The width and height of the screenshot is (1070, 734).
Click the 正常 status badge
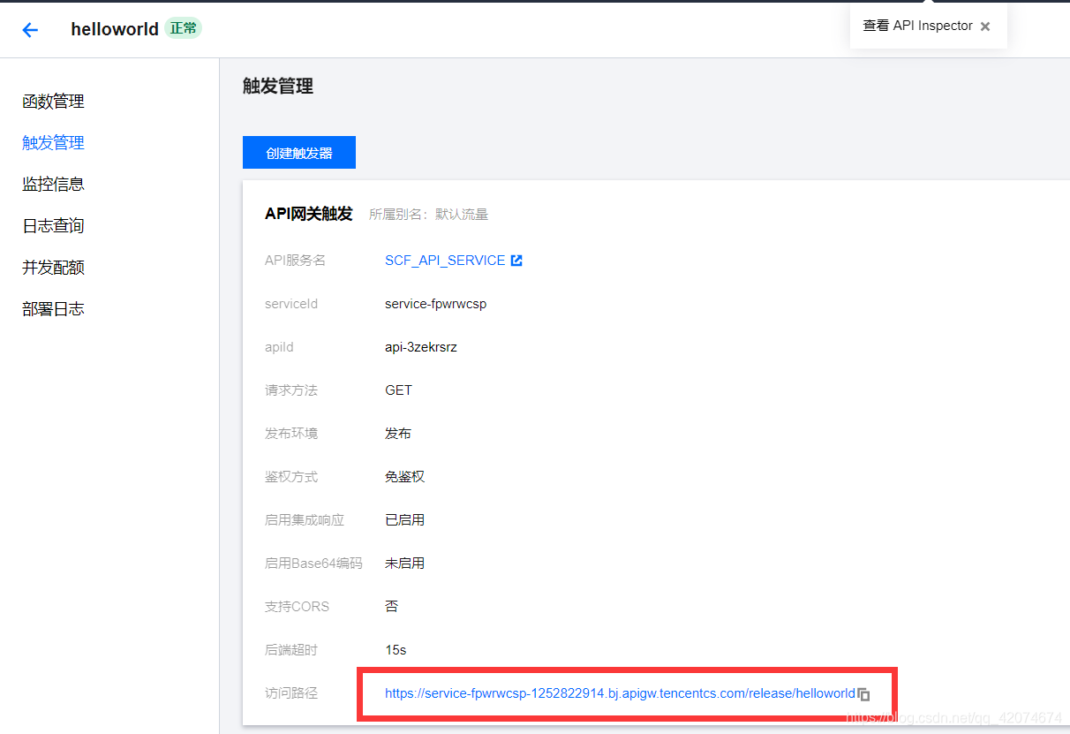pos(183,27)
